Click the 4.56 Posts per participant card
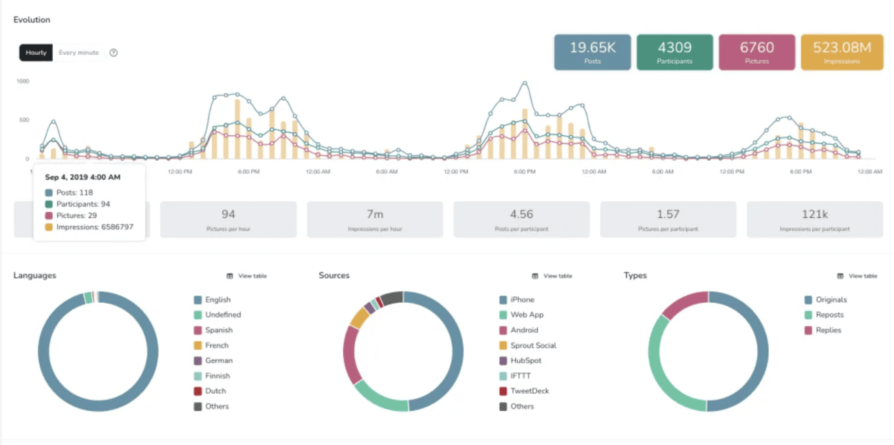Screen dimensions: 894x445 pos(521,220)
